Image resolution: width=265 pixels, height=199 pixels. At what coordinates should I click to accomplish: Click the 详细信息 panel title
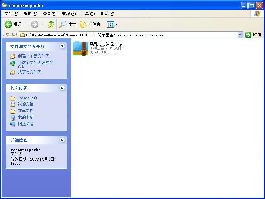click(x=19, y=140)
